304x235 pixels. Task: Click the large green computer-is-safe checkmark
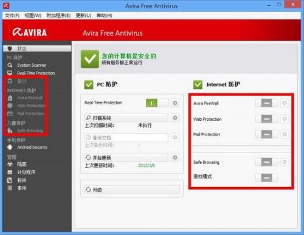point(90,59)
